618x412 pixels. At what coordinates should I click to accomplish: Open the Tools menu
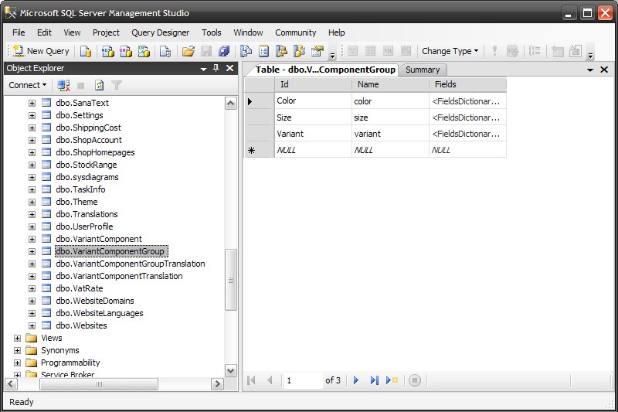tap(211, 32)
